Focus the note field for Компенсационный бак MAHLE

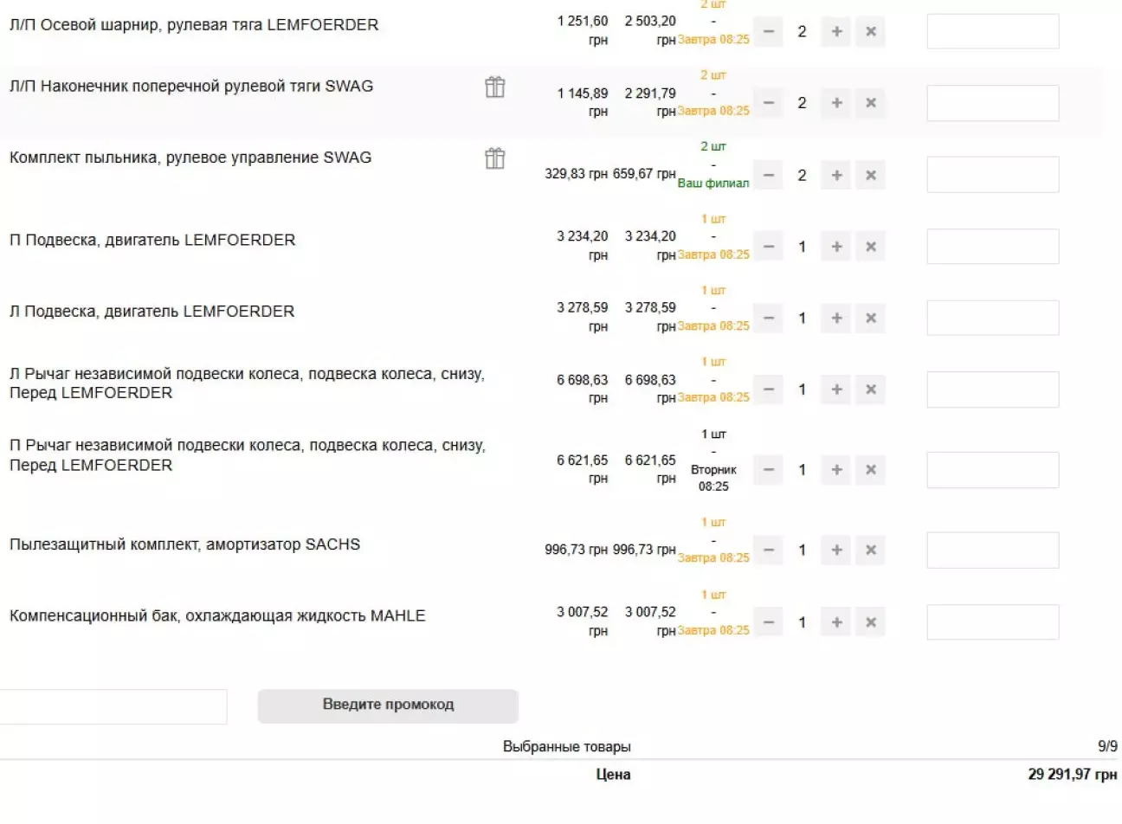(x=992, y=622)
